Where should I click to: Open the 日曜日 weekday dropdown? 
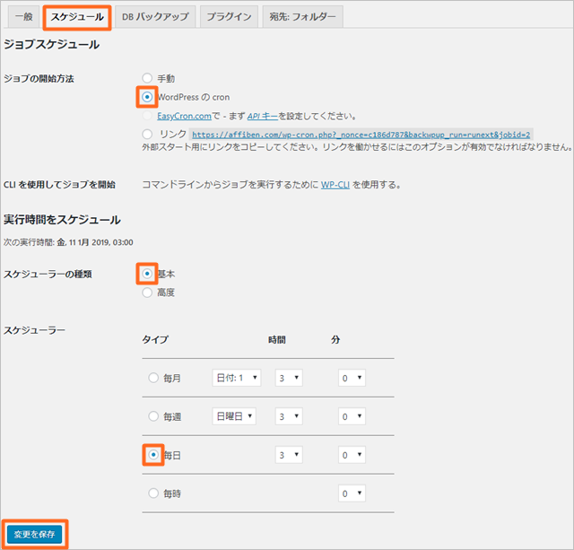tap(233, 416)
